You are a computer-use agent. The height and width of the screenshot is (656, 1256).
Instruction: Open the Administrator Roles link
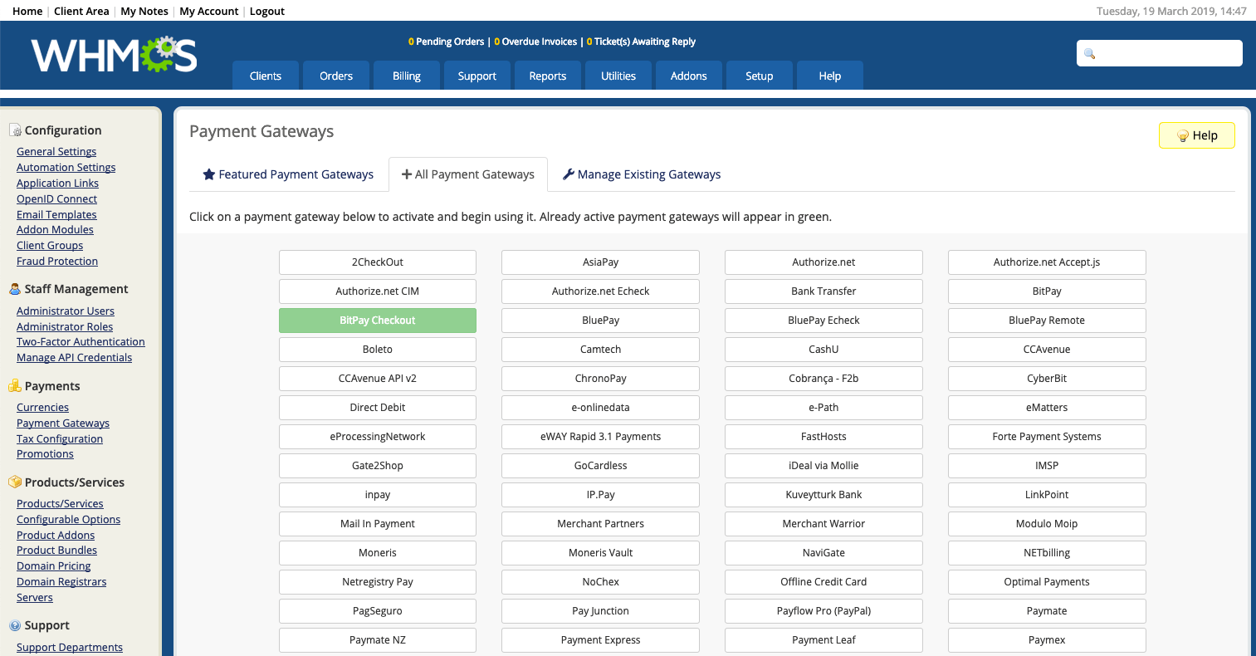pos(65,326)
